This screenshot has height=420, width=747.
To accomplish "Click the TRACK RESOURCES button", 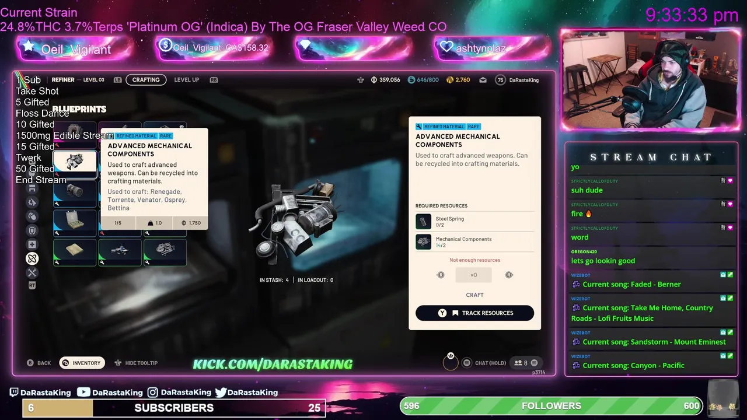I will pyautogui.click(x=474, y=313).
